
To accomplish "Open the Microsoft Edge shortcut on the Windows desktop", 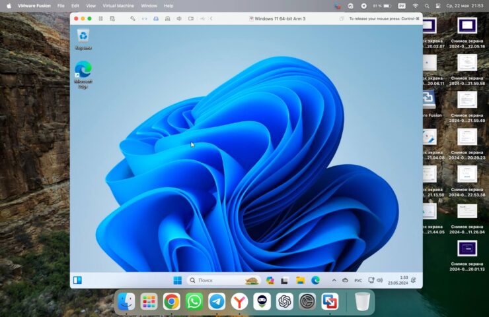I will pos(83,74).
